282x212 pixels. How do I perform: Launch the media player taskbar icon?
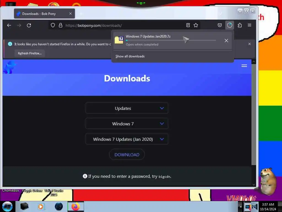(41, 206)
